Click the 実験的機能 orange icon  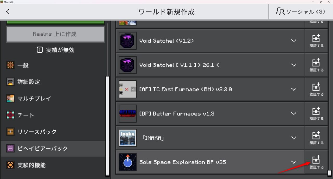pyautogui.click(x=10, y=165)
